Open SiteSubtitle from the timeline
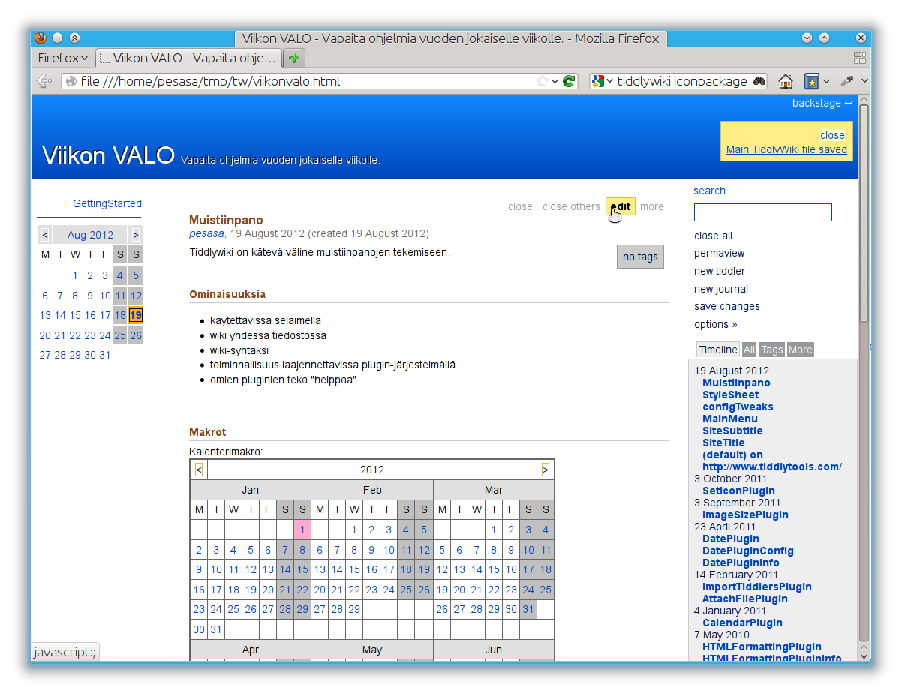The width and height of the screenshot is (902, 694). 732,431
